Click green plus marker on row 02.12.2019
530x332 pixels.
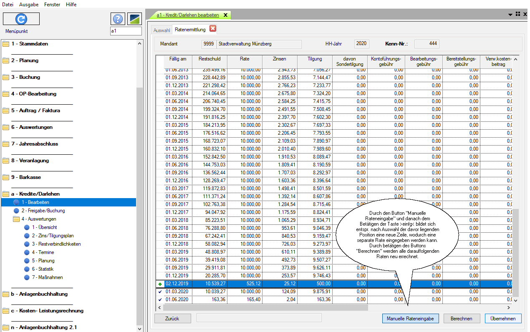[160, 284]
